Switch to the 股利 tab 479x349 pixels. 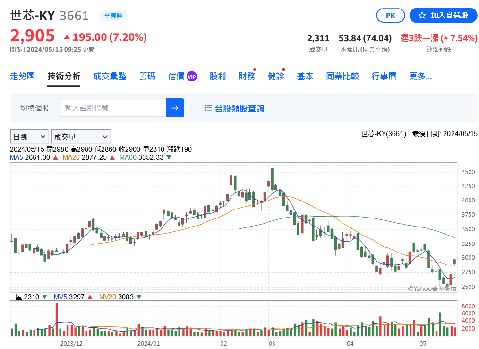pos(217,76)
